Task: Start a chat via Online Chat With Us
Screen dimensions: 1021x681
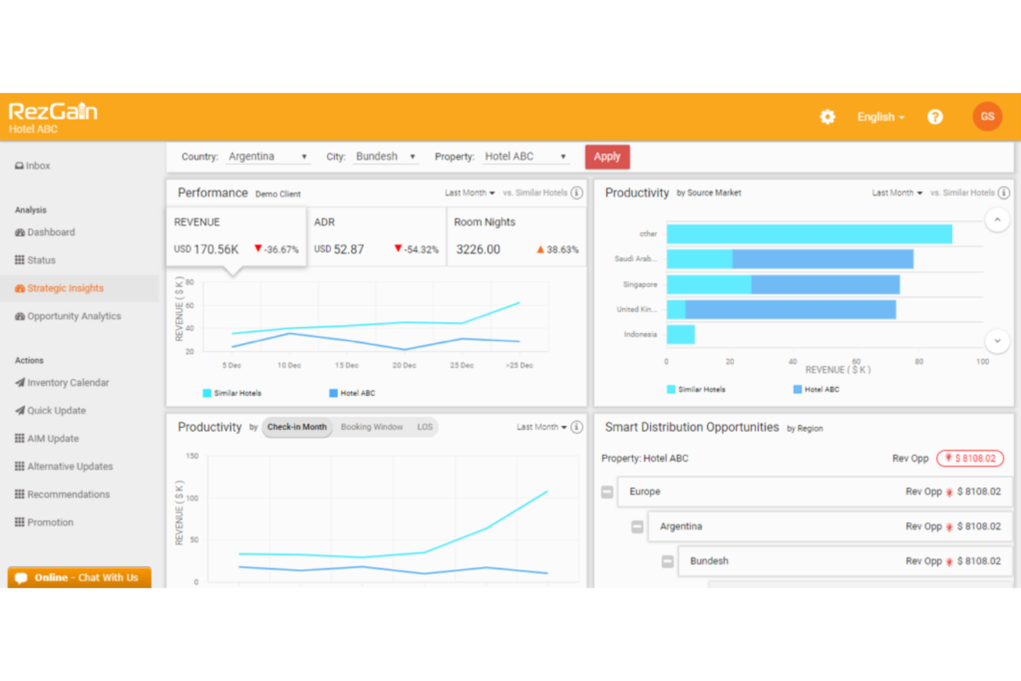Action: (x=79, y=578)
